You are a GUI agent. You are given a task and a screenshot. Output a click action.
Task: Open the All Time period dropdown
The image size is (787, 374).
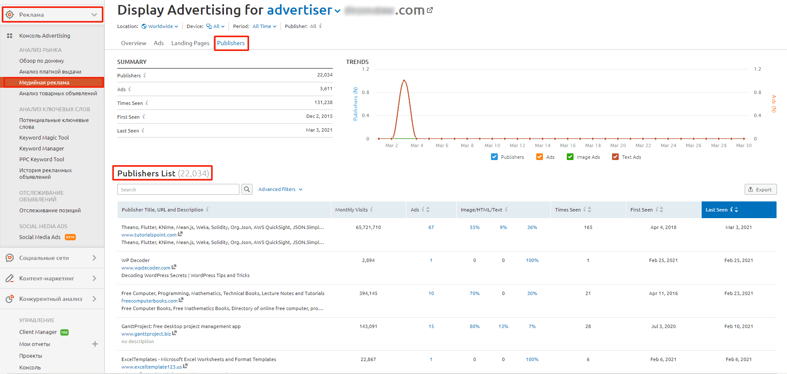click(x=264, y=26)
